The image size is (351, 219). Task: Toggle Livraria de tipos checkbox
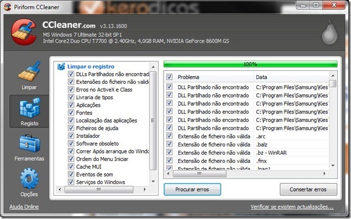coord(71,98)
